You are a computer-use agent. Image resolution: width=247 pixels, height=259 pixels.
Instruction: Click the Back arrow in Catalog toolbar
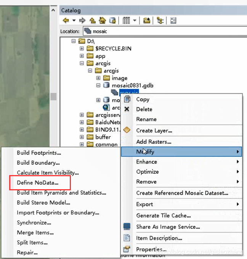(66, 21)
